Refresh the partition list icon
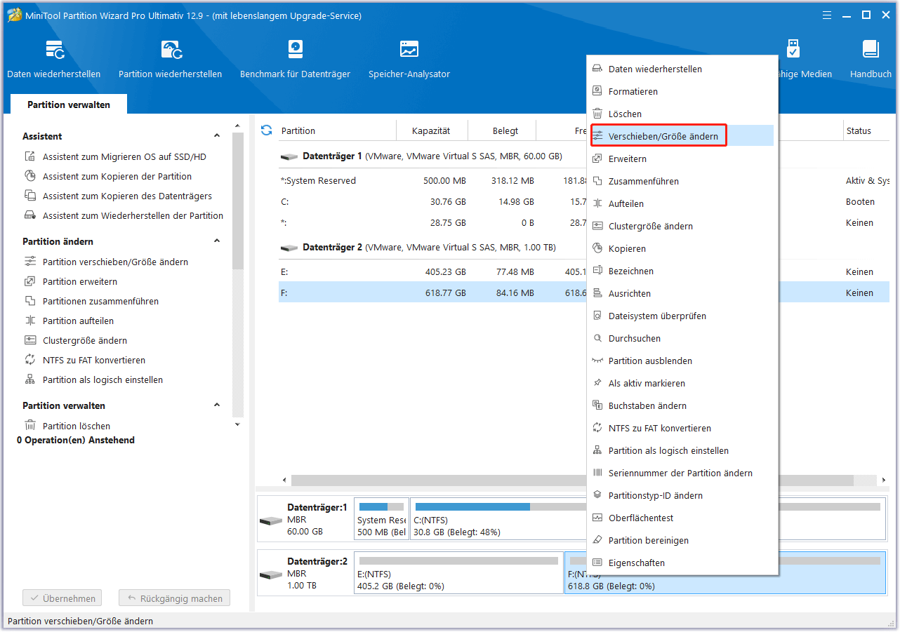 click(x=266, y=130)
